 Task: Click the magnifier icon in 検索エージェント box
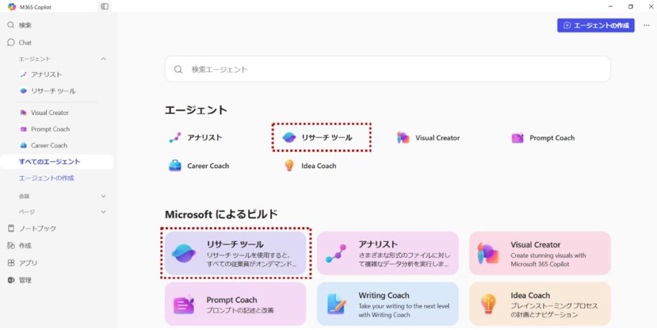tap(178, 69)
